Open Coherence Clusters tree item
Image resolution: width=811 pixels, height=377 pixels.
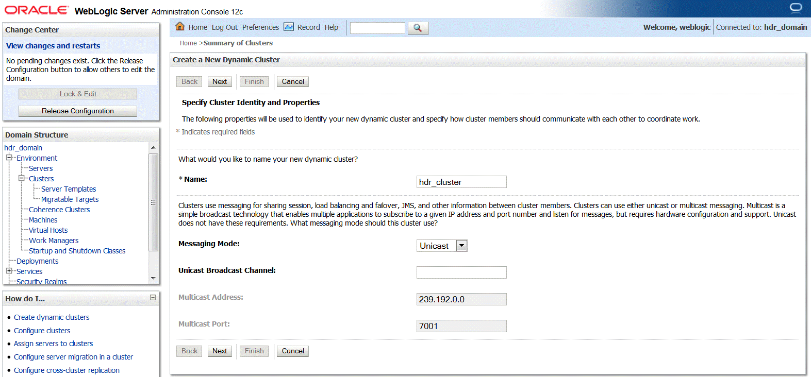tap(59, 210)
